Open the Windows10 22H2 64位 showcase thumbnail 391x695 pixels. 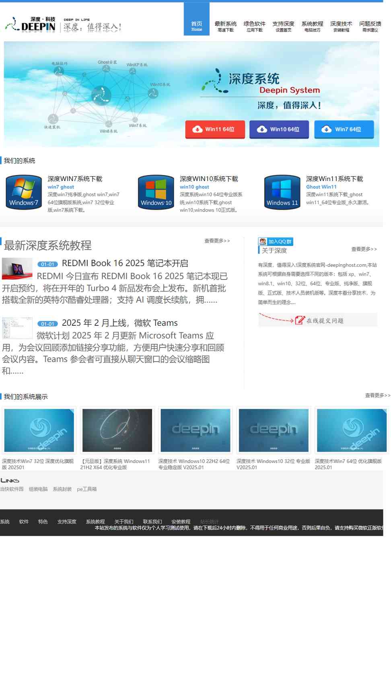coord(195,430)
